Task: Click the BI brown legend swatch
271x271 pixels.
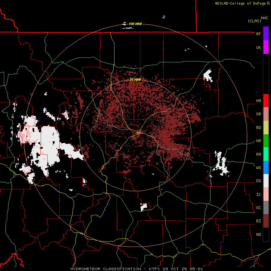Action: coord(266,221)
